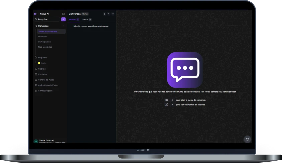This screenshot has height=163, width=282.
Task: Go to Central de Ajuda
Action: point(46,80)
